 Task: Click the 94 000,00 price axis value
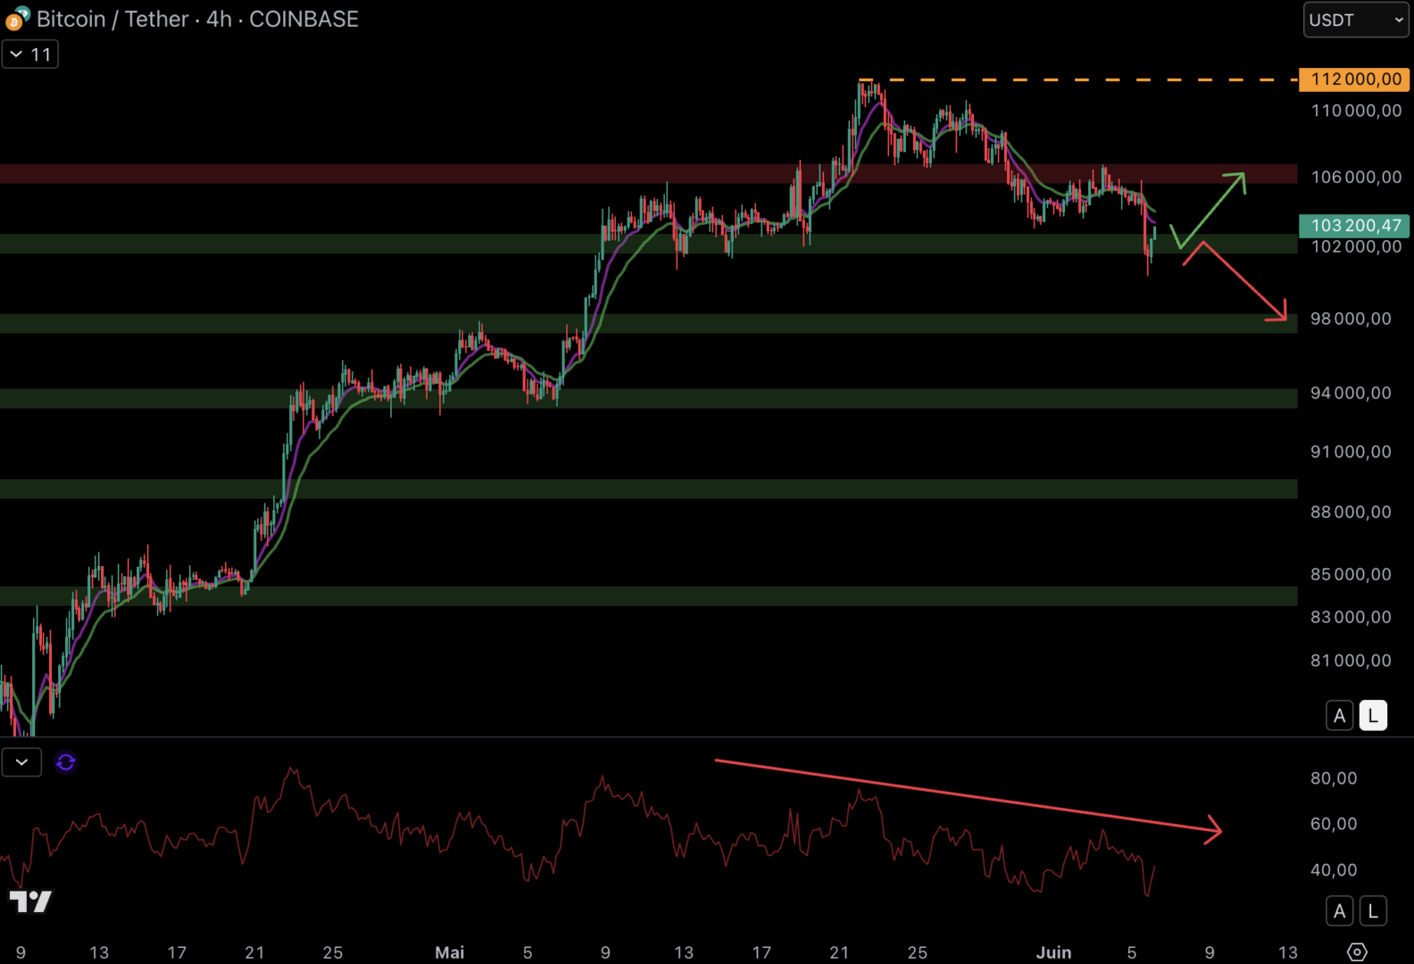click(x=1351, y=393)
